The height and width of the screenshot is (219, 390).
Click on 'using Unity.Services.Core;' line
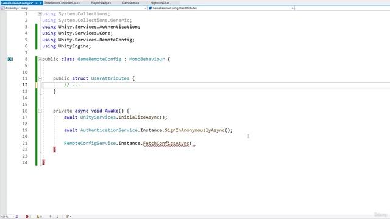(x=77, y=33)
